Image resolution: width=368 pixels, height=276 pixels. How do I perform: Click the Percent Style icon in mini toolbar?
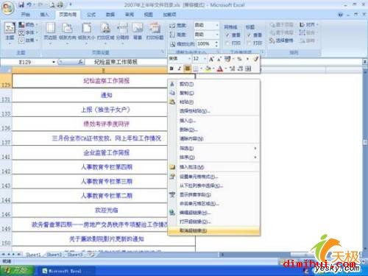[x=239, y=59]
